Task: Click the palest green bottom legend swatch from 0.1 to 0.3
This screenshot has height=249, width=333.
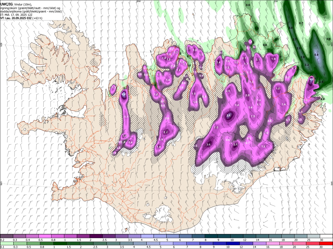Action: [x=7, y=244]
